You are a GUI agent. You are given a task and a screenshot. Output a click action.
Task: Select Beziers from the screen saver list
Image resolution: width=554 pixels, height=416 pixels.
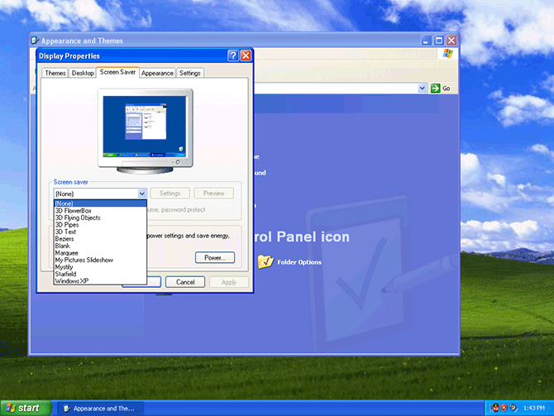[x=100, y=239]
